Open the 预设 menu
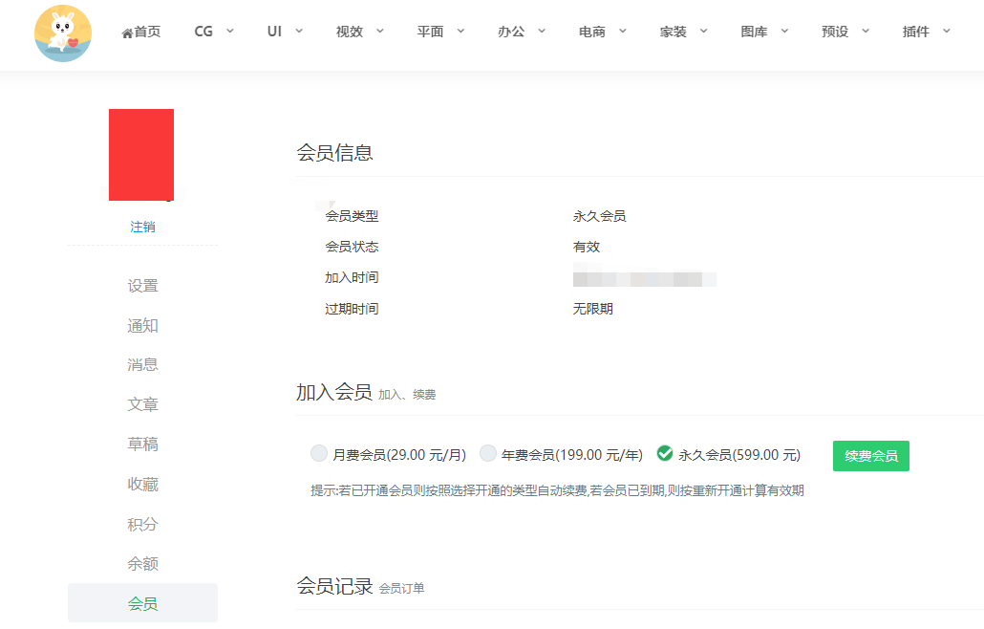 pos(835,32)
